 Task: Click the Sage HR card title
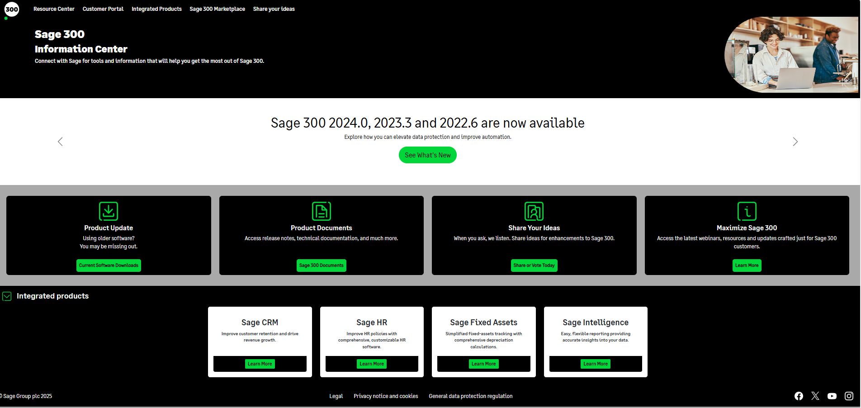point(372,323)
